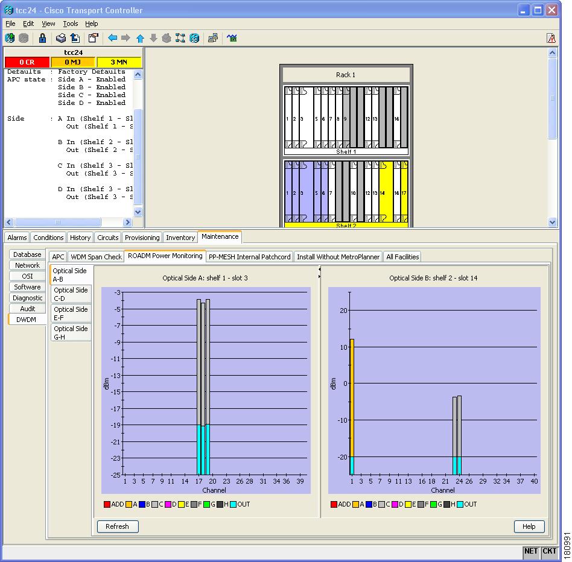Open PP-MESH Internal Patchcord subtab
The height and width of the screenshot is (562, 572).
250,257
